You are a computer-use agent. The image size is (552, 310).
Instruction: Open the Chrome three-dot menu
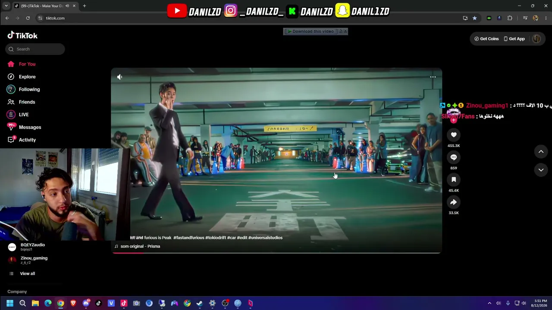[x=546, y=18]
